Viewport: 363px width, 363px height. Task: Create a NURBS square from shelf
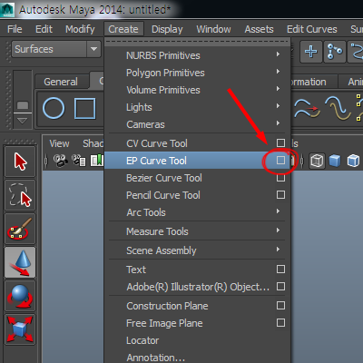pyautogui.click(x=85, y=108)
